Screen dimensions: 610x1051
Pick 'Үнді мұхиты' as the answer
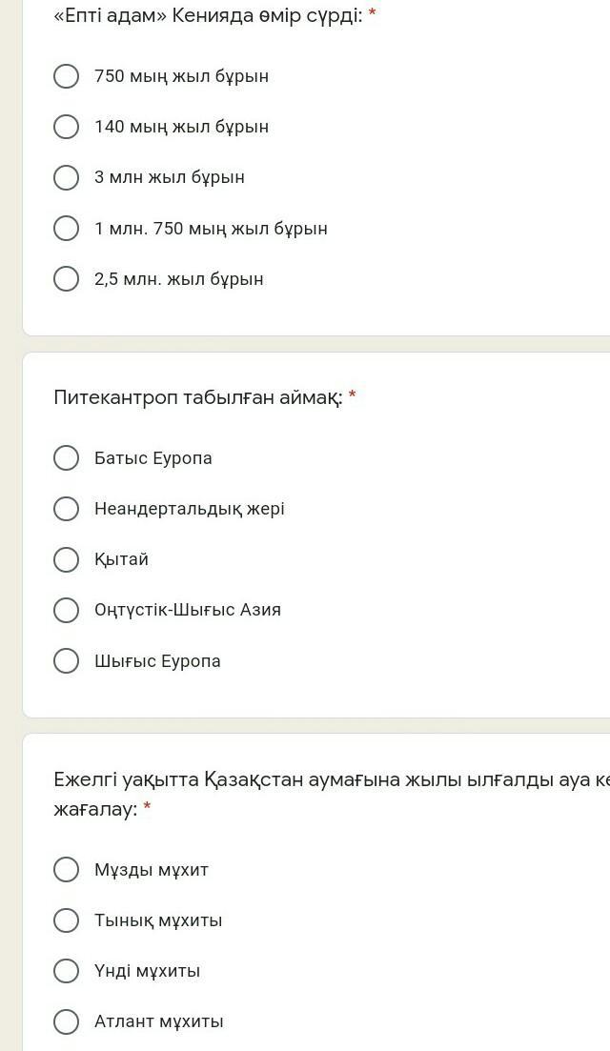coord(66,971)
